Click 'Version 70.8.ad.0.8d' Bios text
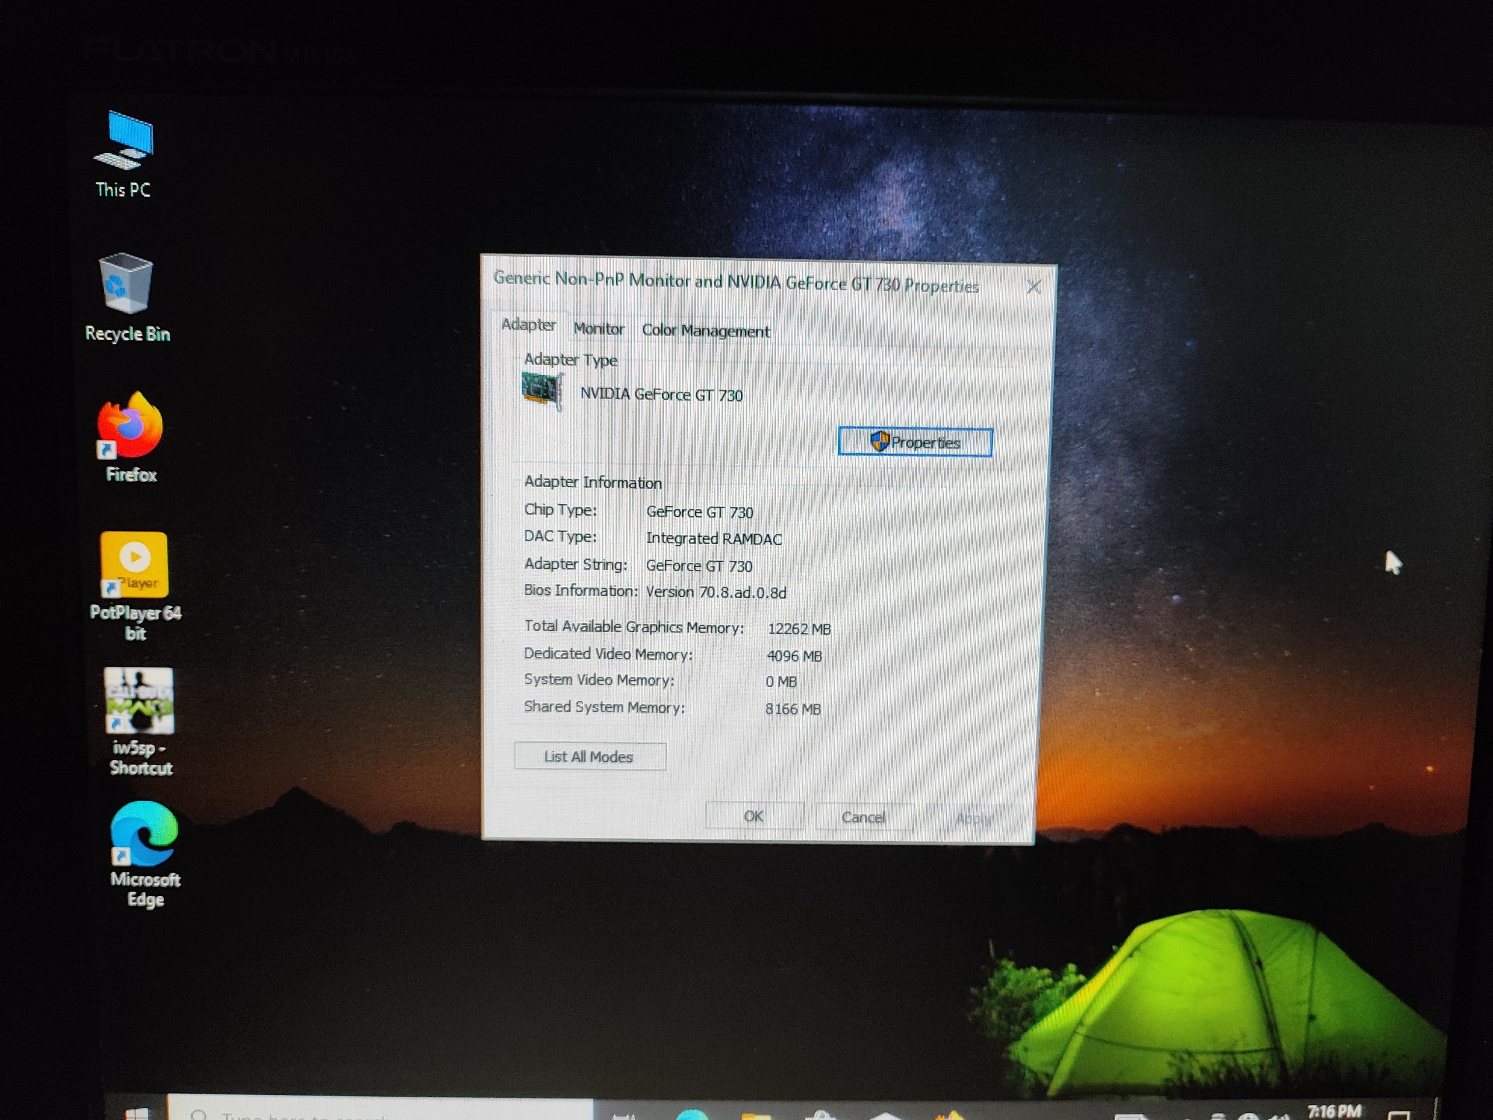 [716, 592]
